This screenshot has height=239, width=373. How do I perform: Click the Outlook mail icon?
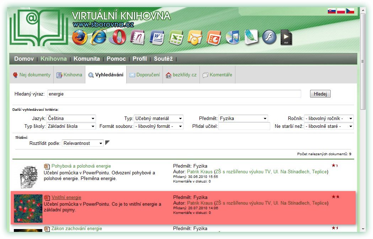(x=195, y=38)
